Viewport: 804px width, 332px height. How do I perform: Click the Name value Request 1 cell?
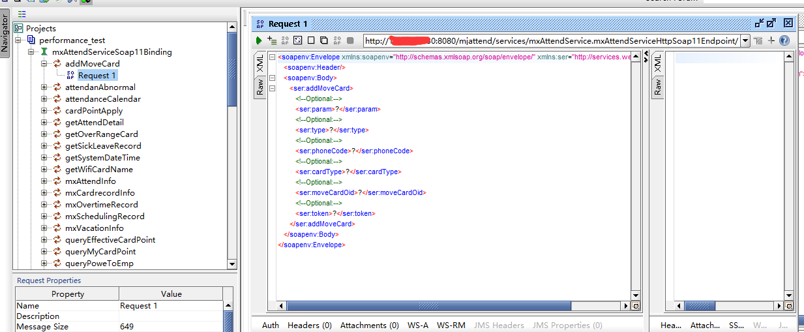pyautogui.click(x=170, y=305)
